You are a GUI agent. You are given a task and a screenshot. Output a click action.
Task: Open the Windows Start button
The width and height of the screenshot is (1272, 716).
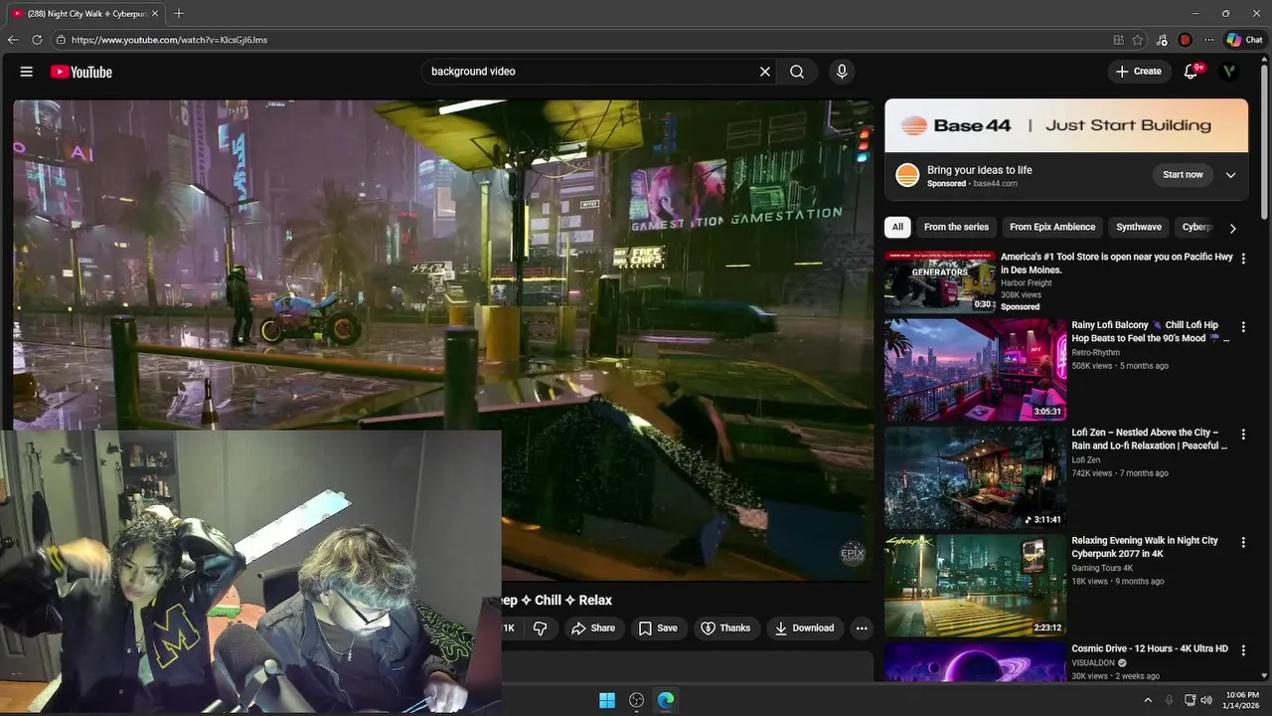click(607, 700)
